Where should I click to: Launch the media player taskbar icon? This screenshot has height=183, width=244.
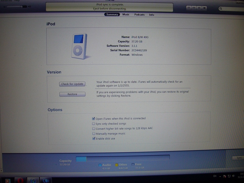tap(8, 181)
